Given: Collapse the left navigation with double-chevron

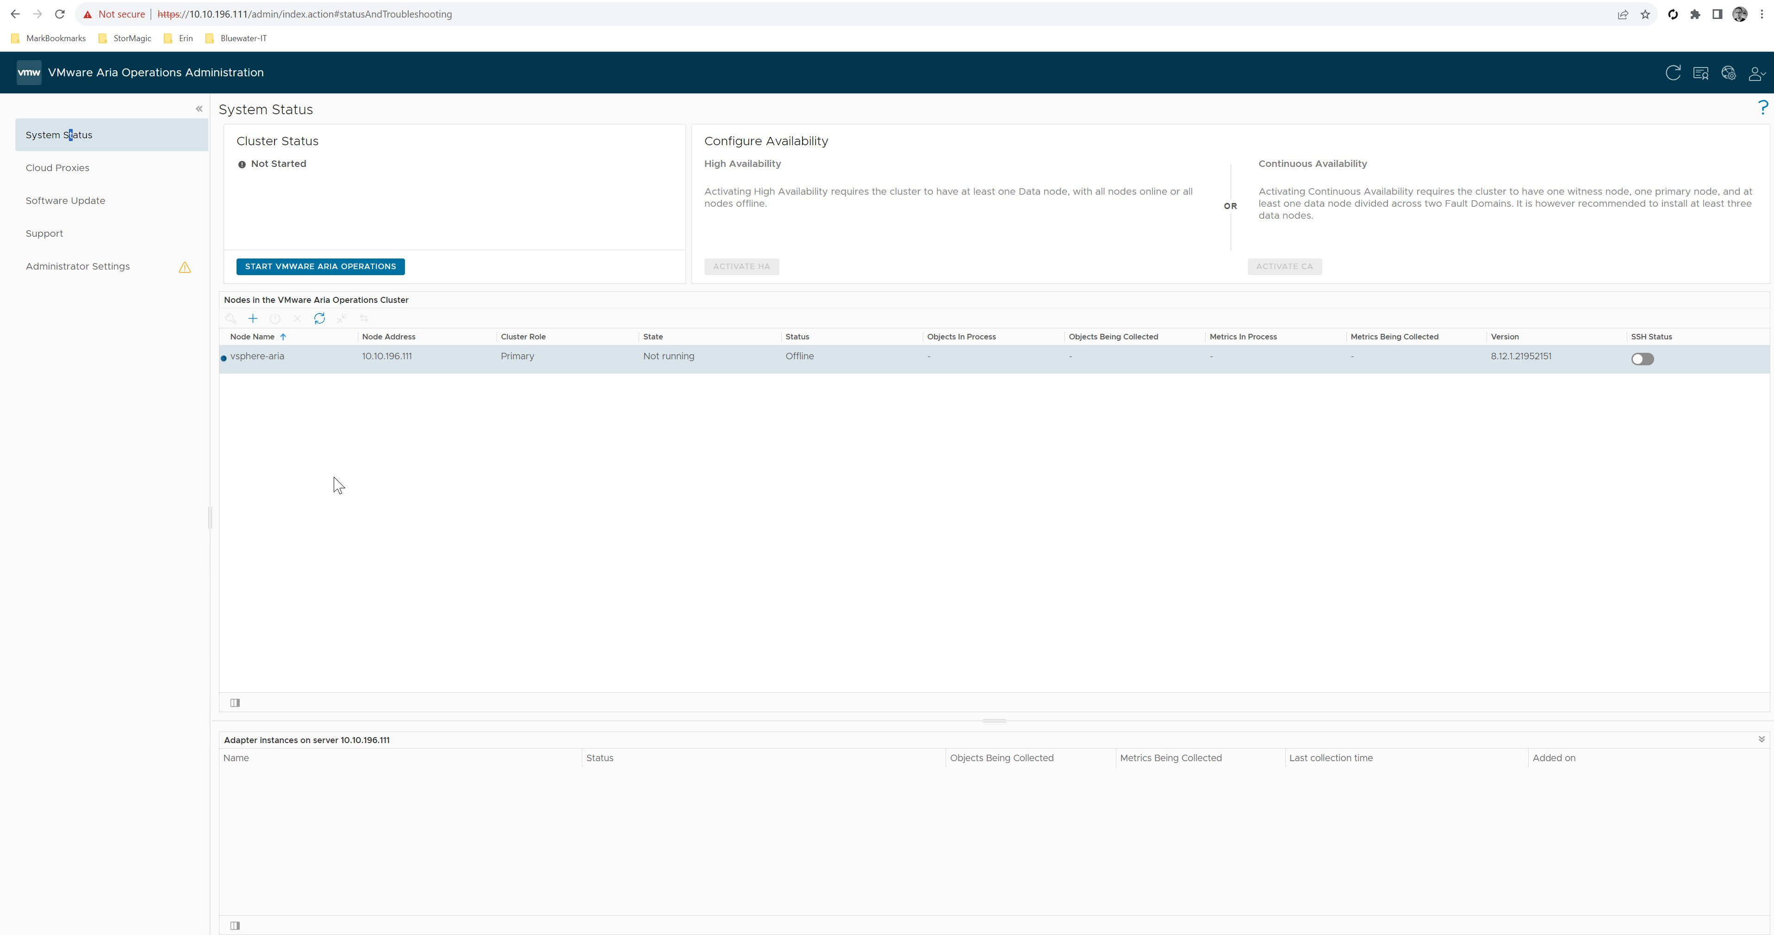Looking at the screenshot, I should [199, 109].
